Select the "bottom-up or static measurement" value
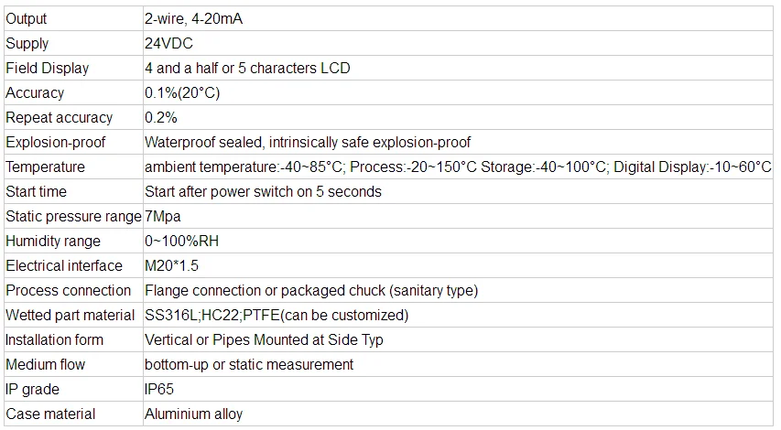This screenshot has height=430, width=781. coord(249,364)
